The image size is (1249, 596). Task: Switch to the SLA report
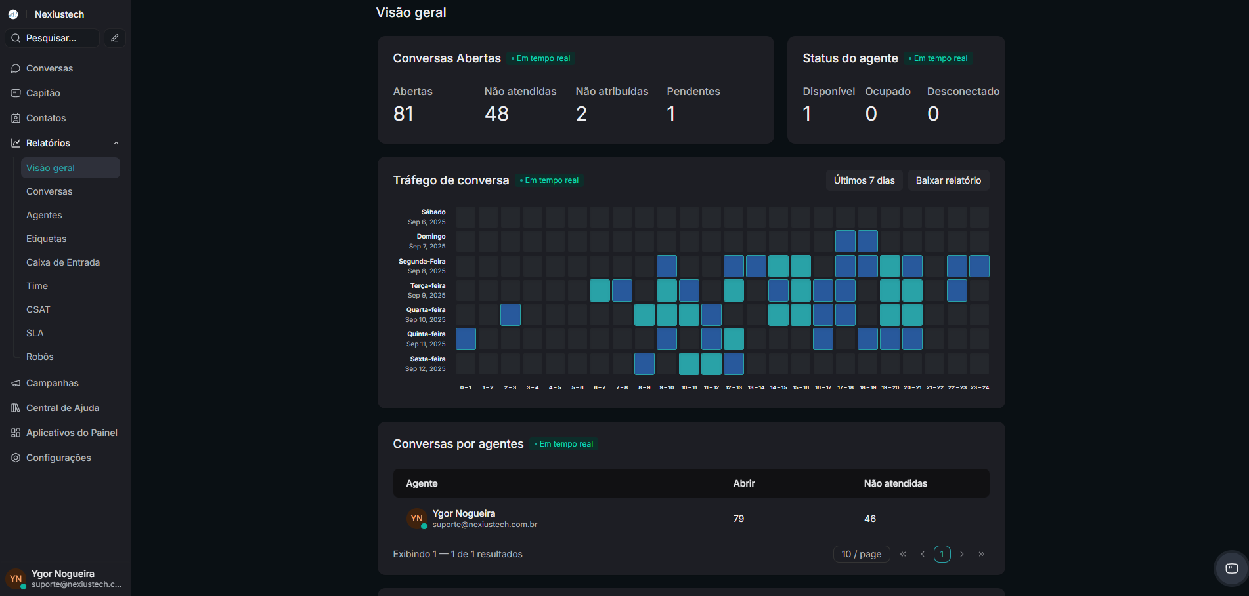coord(34,333)
